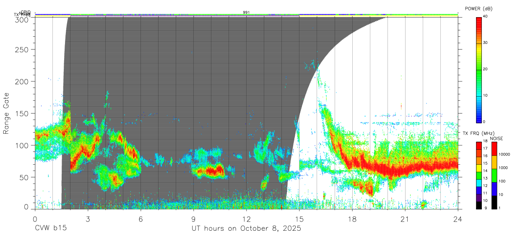Screen dimensions: 515x237
Task: Click the black 9-10 MHz TX FRQ swatch
Action: pos(479,205)
